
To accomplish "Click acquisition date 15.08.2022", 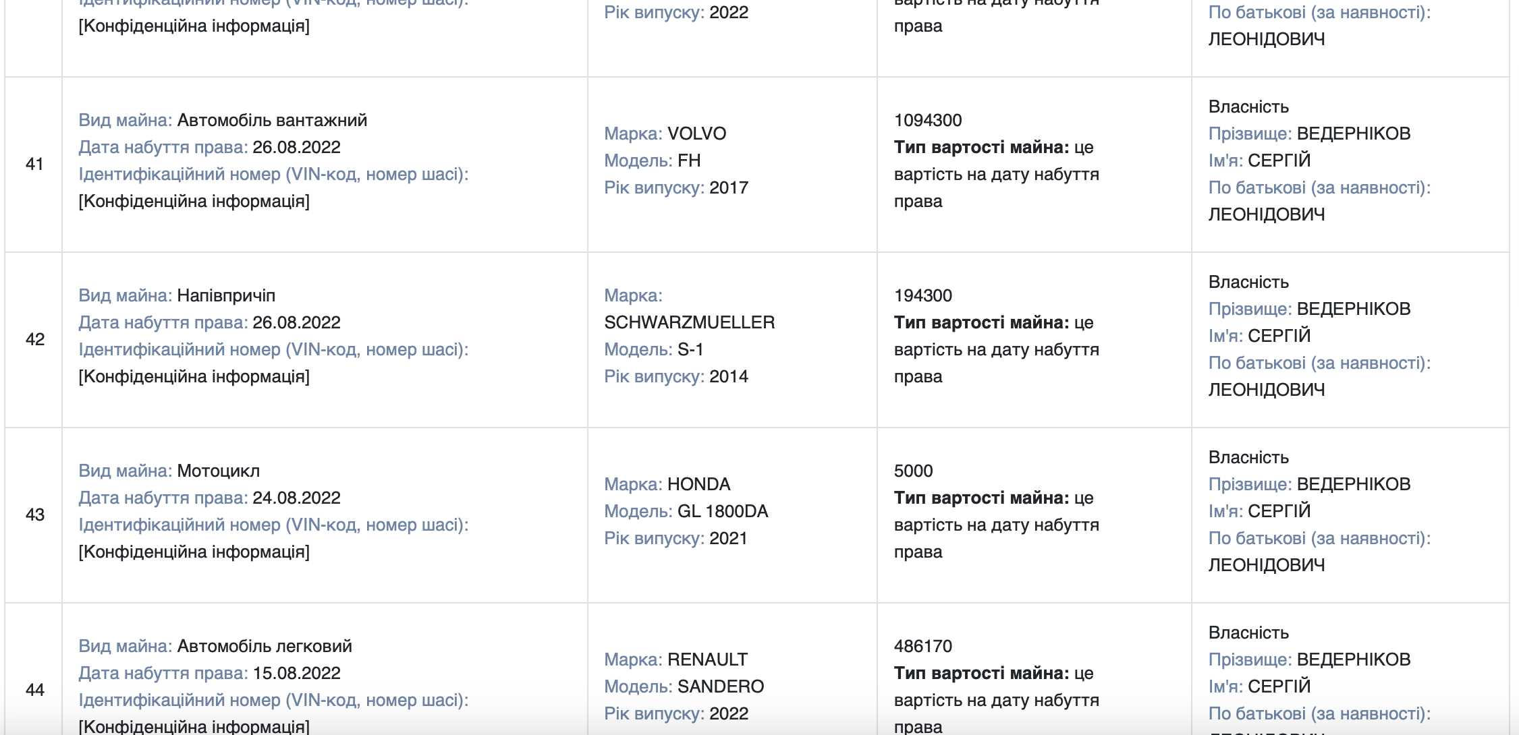I will tap(296, 673).
